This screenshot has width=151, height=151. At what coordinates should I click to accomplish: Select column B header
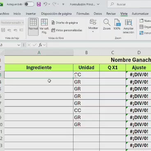pyautogui.click(x=87, y=53)
